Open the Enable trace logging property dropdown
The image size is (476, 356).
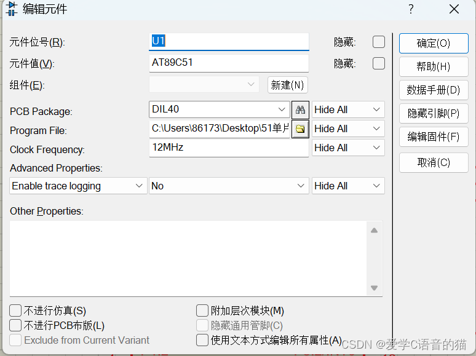(78, 186)
